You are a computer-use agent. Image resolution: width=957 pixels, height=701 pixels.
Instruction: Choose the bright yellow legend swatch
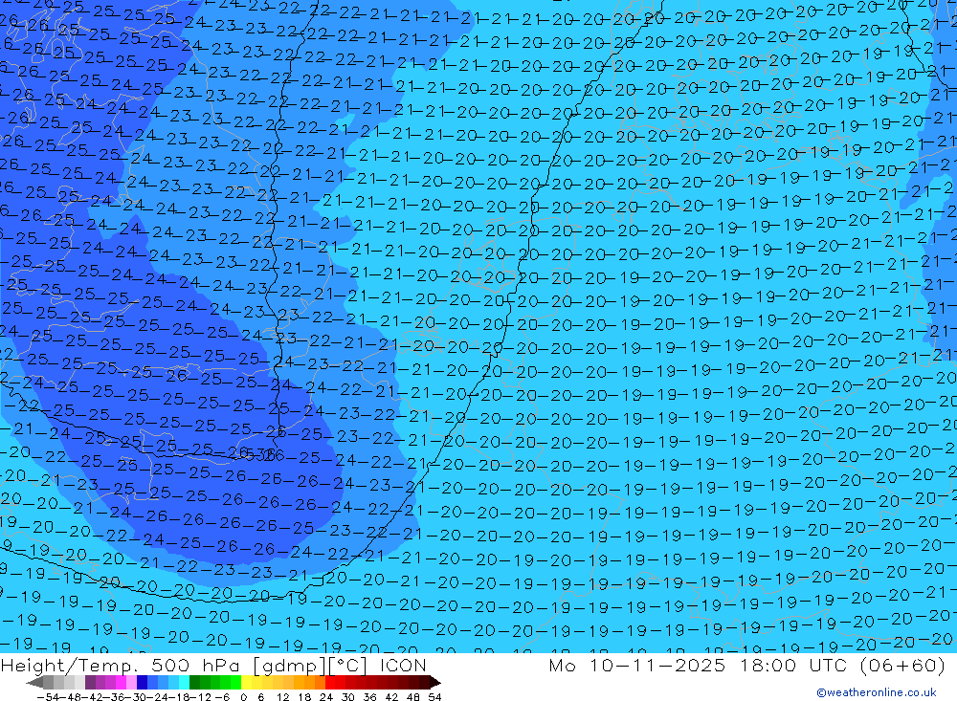click(247, 682)
